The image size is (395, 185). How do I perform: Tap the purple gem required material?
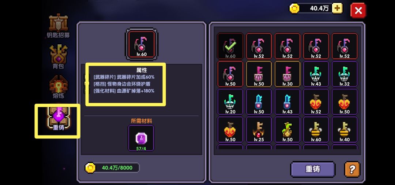[141, 138]
